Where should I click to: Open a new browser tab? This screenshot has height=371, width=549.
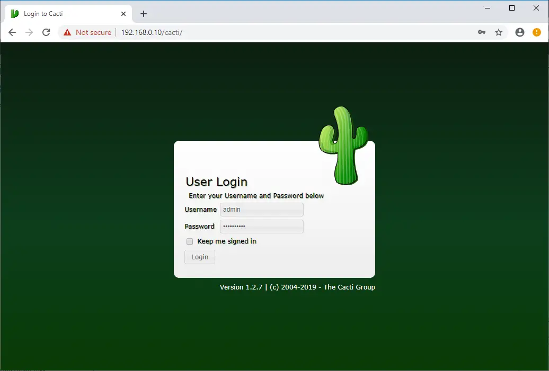click(144, 14)
